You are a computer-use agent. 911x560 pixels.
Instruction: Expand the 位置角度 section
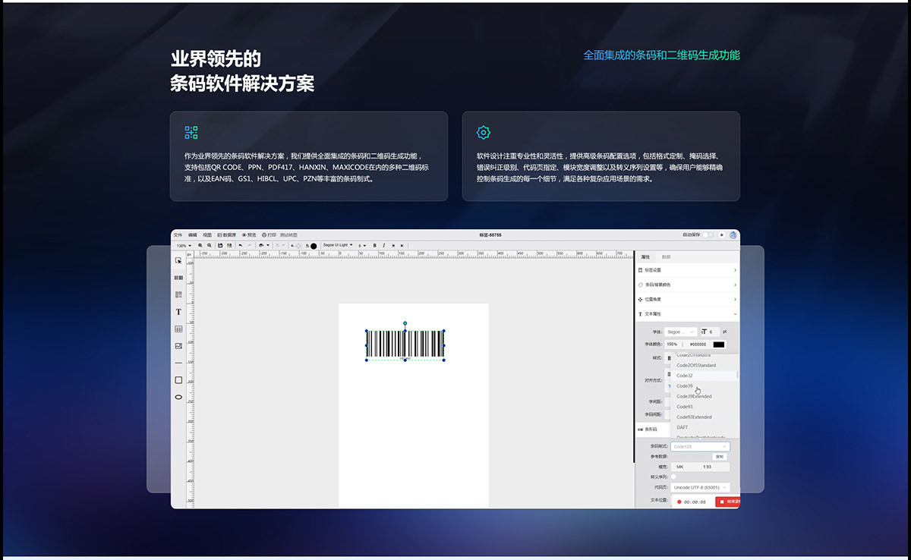pyautogui.click(x=687, y=299)
